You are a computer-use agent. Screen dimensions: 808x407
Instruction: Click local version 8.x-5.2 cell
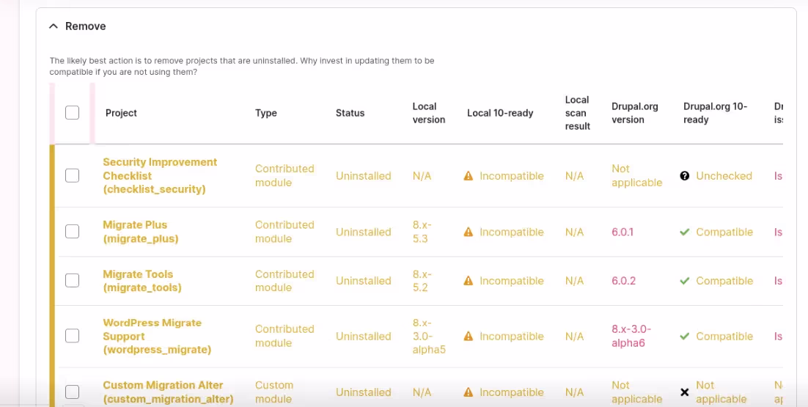click(422, 281)
